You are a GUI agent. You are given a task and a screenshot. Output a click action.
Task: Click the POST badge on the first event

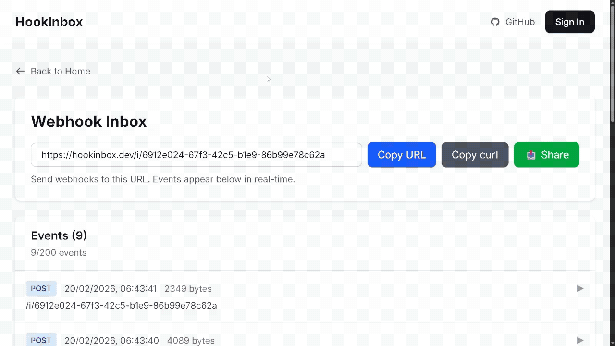[x=41, y=288]
